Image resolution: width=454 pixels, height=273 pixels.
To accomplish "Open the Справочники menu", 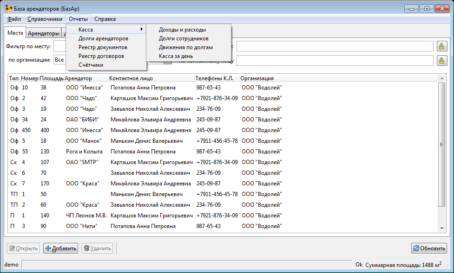I will [x=45, y=19].
